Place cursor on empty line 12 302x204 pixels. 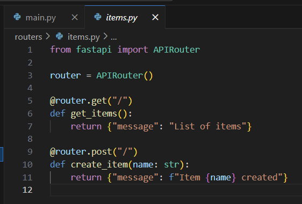coord(176,190)
